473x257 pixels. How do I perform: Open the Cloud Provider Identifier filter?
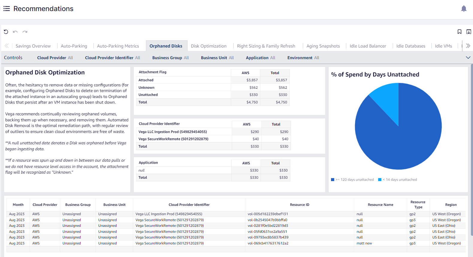(113, 58)
